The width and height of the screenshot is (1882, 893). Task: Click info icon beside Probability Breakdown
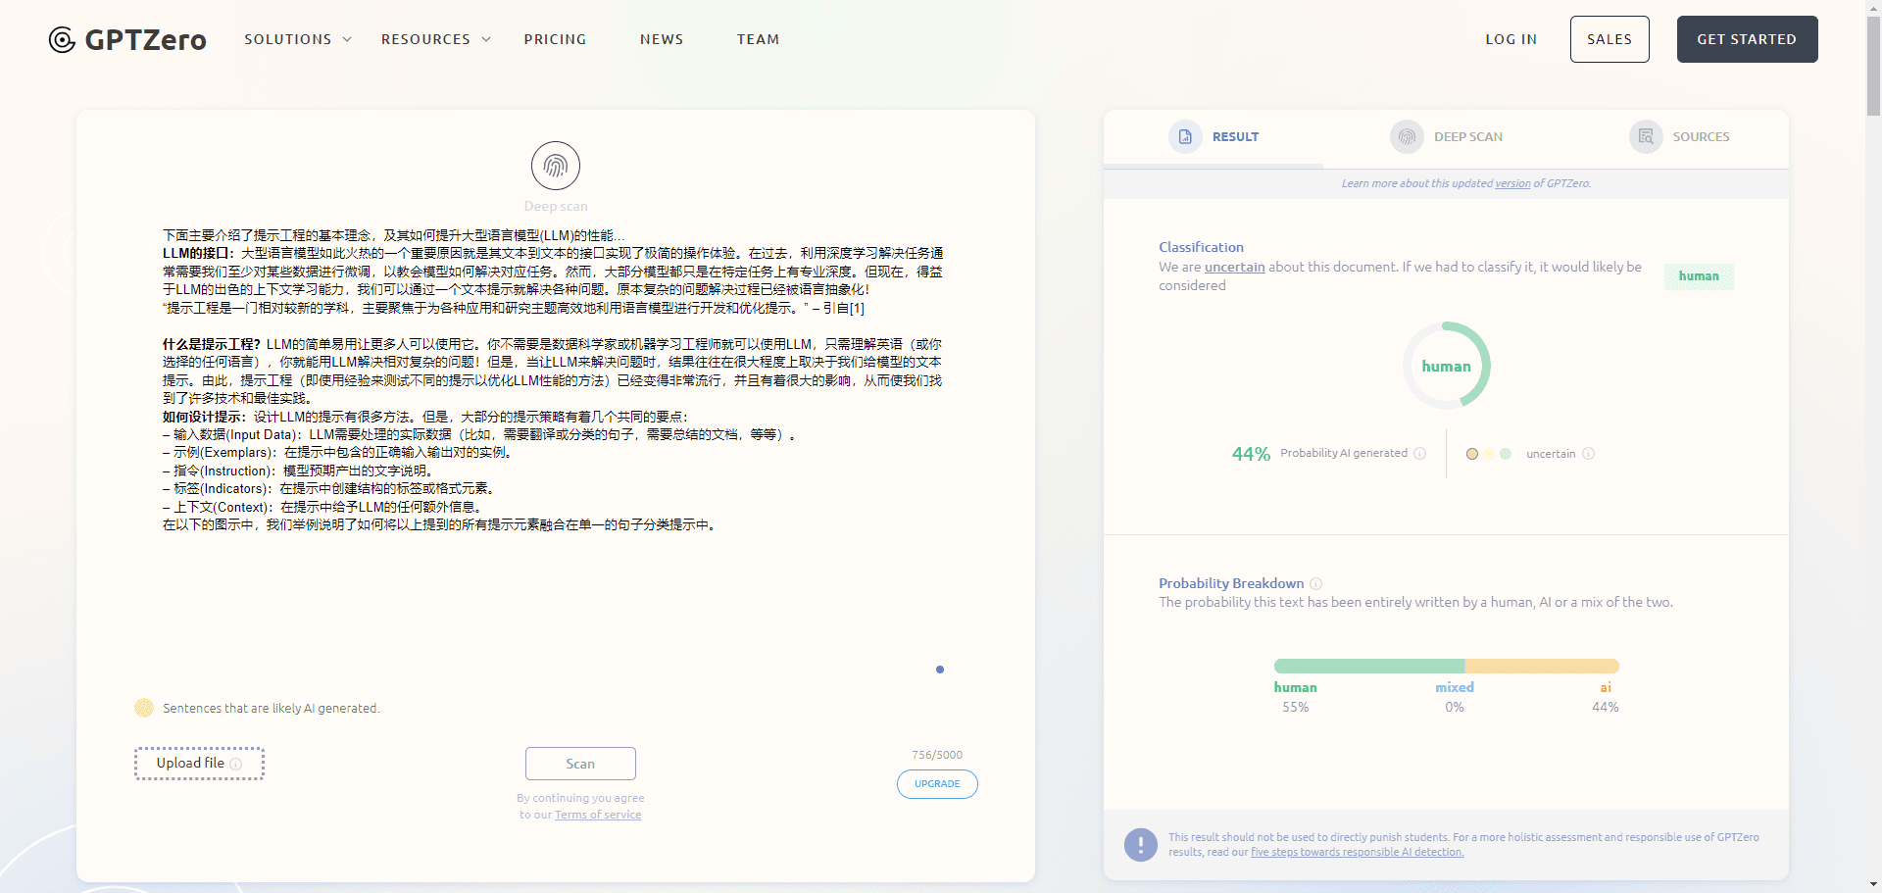1315,583
